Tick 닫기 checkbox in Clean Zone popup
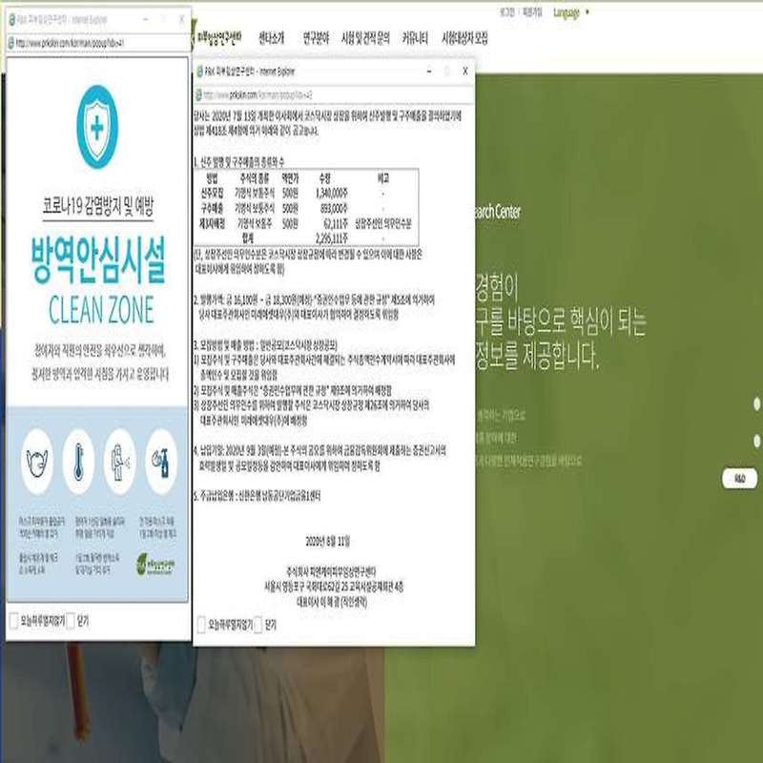Viewport: 763px width, 763px height. click(71, 621)
